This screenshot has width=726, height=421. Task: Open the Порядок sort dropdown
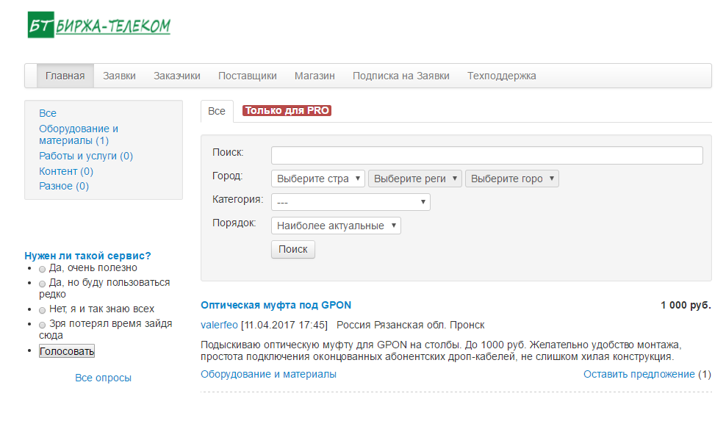coord(336,226)
